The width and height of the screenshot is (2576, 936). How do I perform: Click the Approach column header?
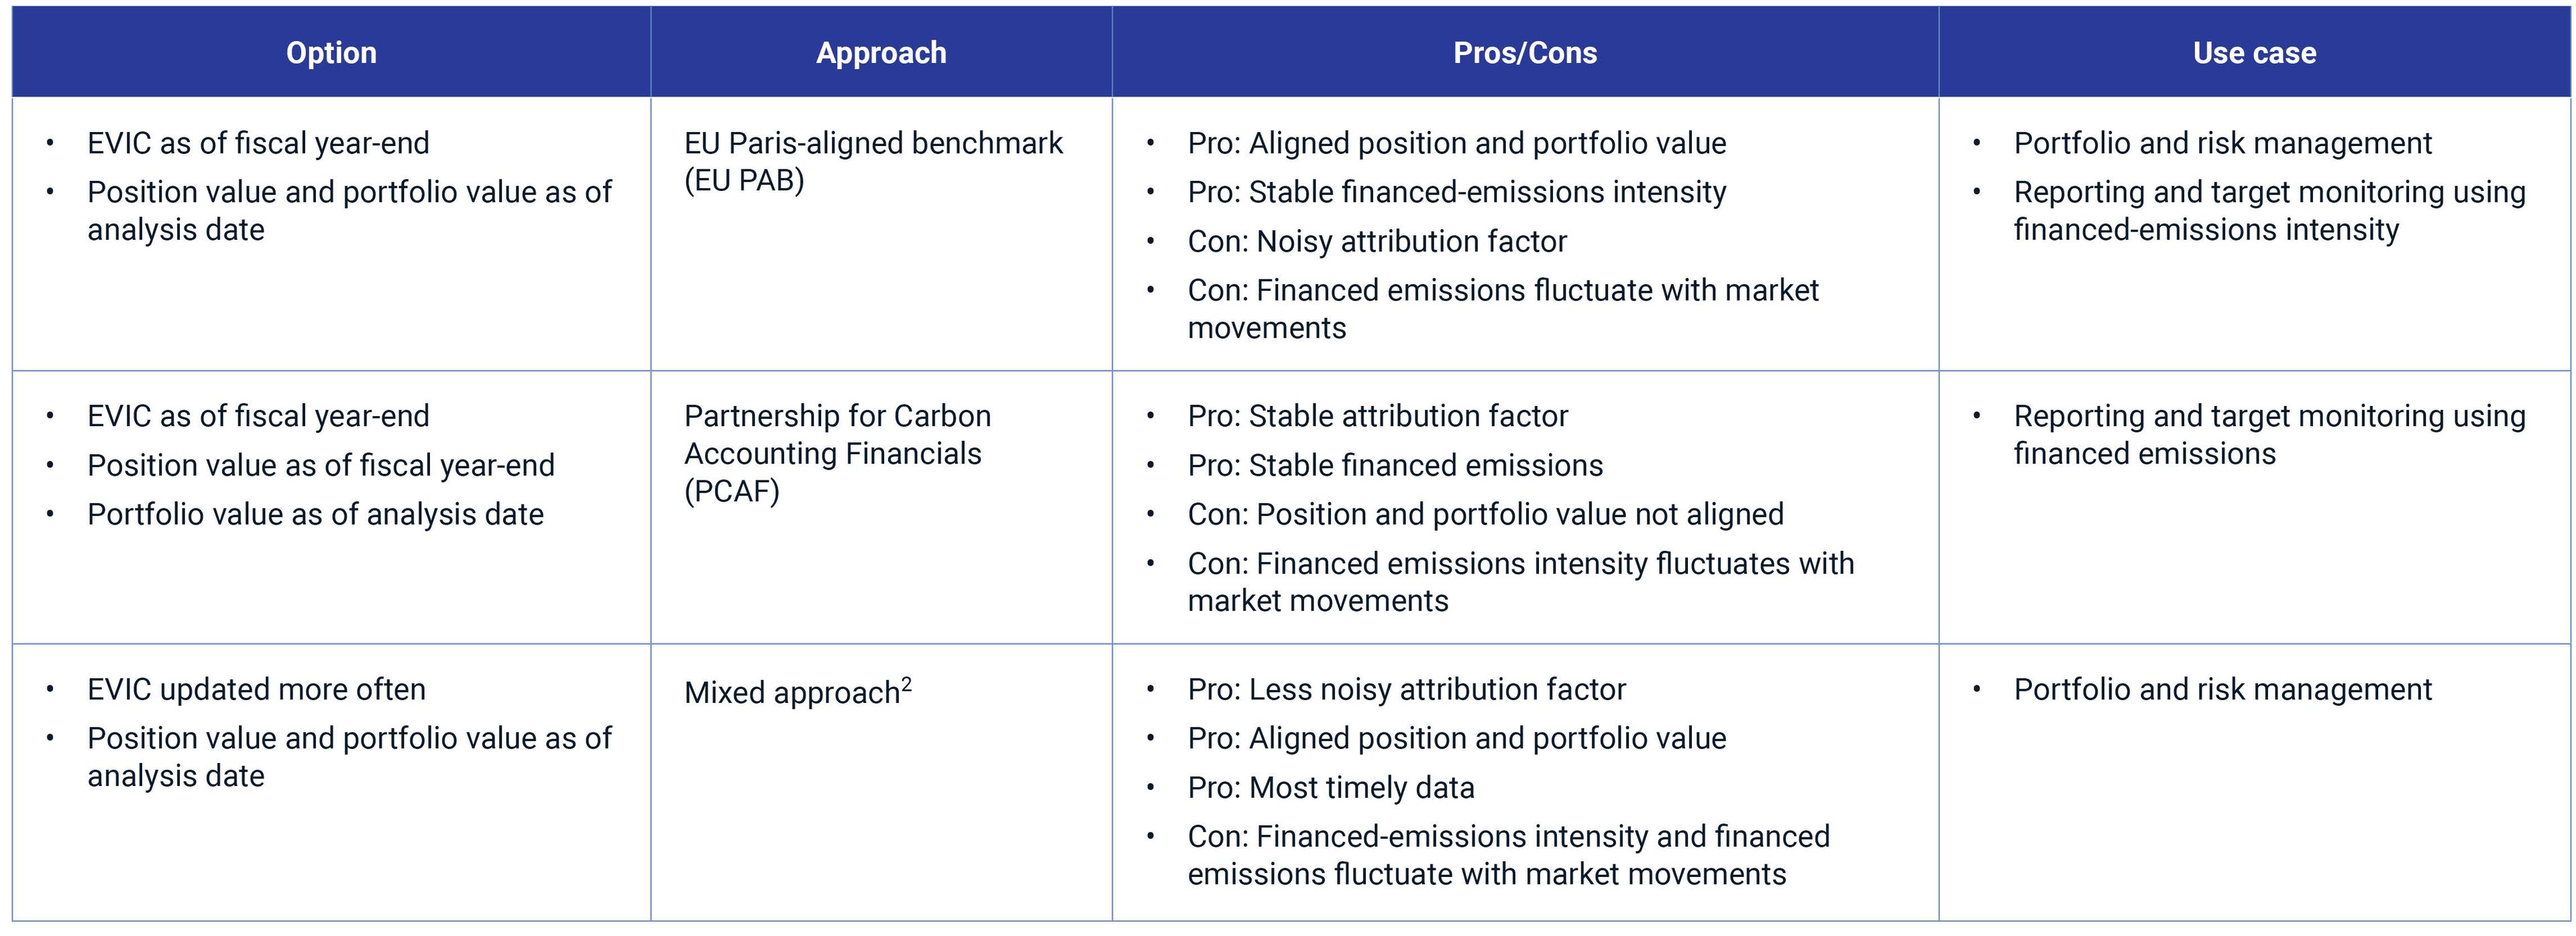pos(881,53)
